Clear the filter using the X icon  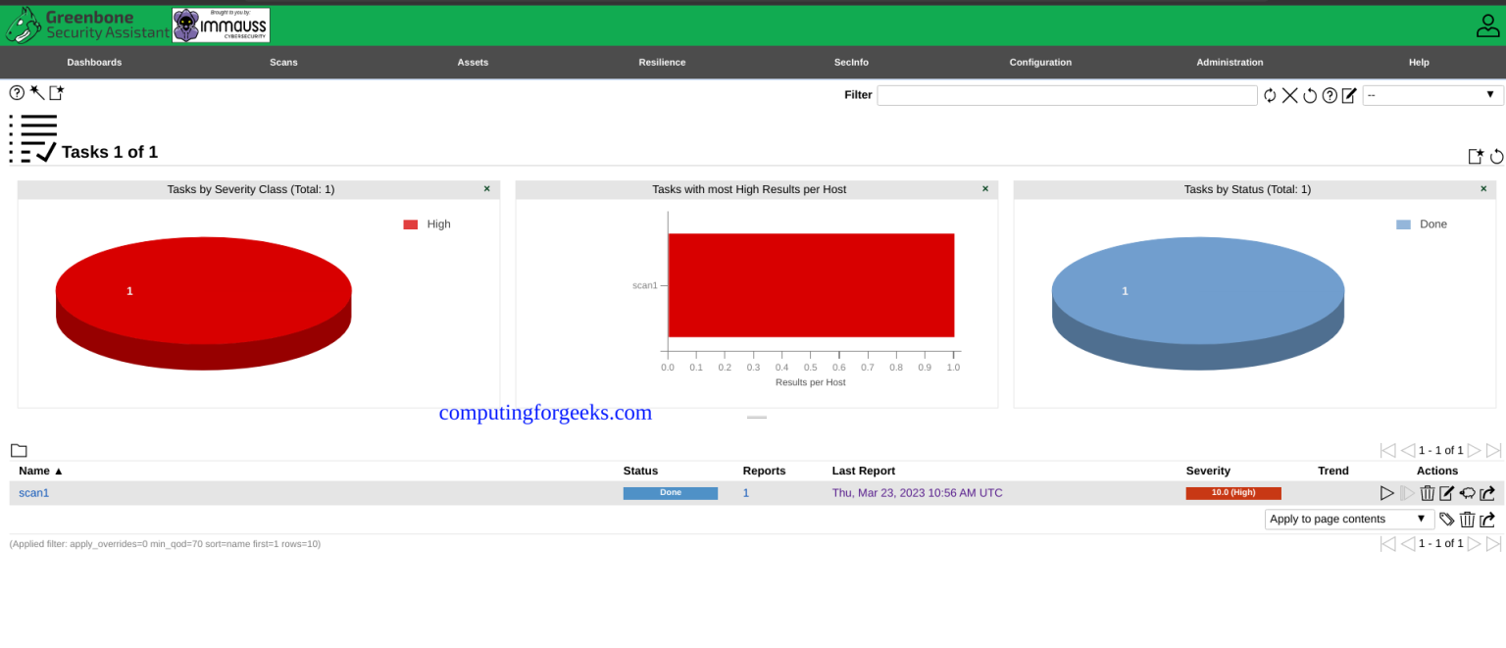1290,95
